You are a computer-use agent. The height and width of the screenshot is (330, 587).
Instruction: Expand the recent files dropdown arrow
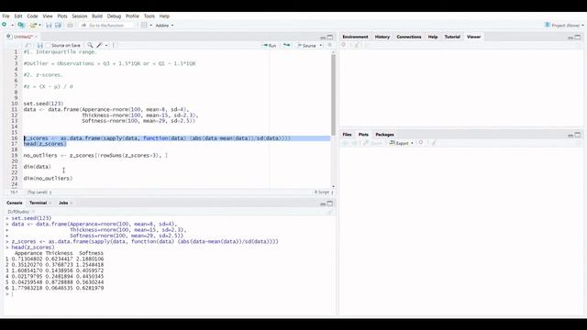pos(39,26)
